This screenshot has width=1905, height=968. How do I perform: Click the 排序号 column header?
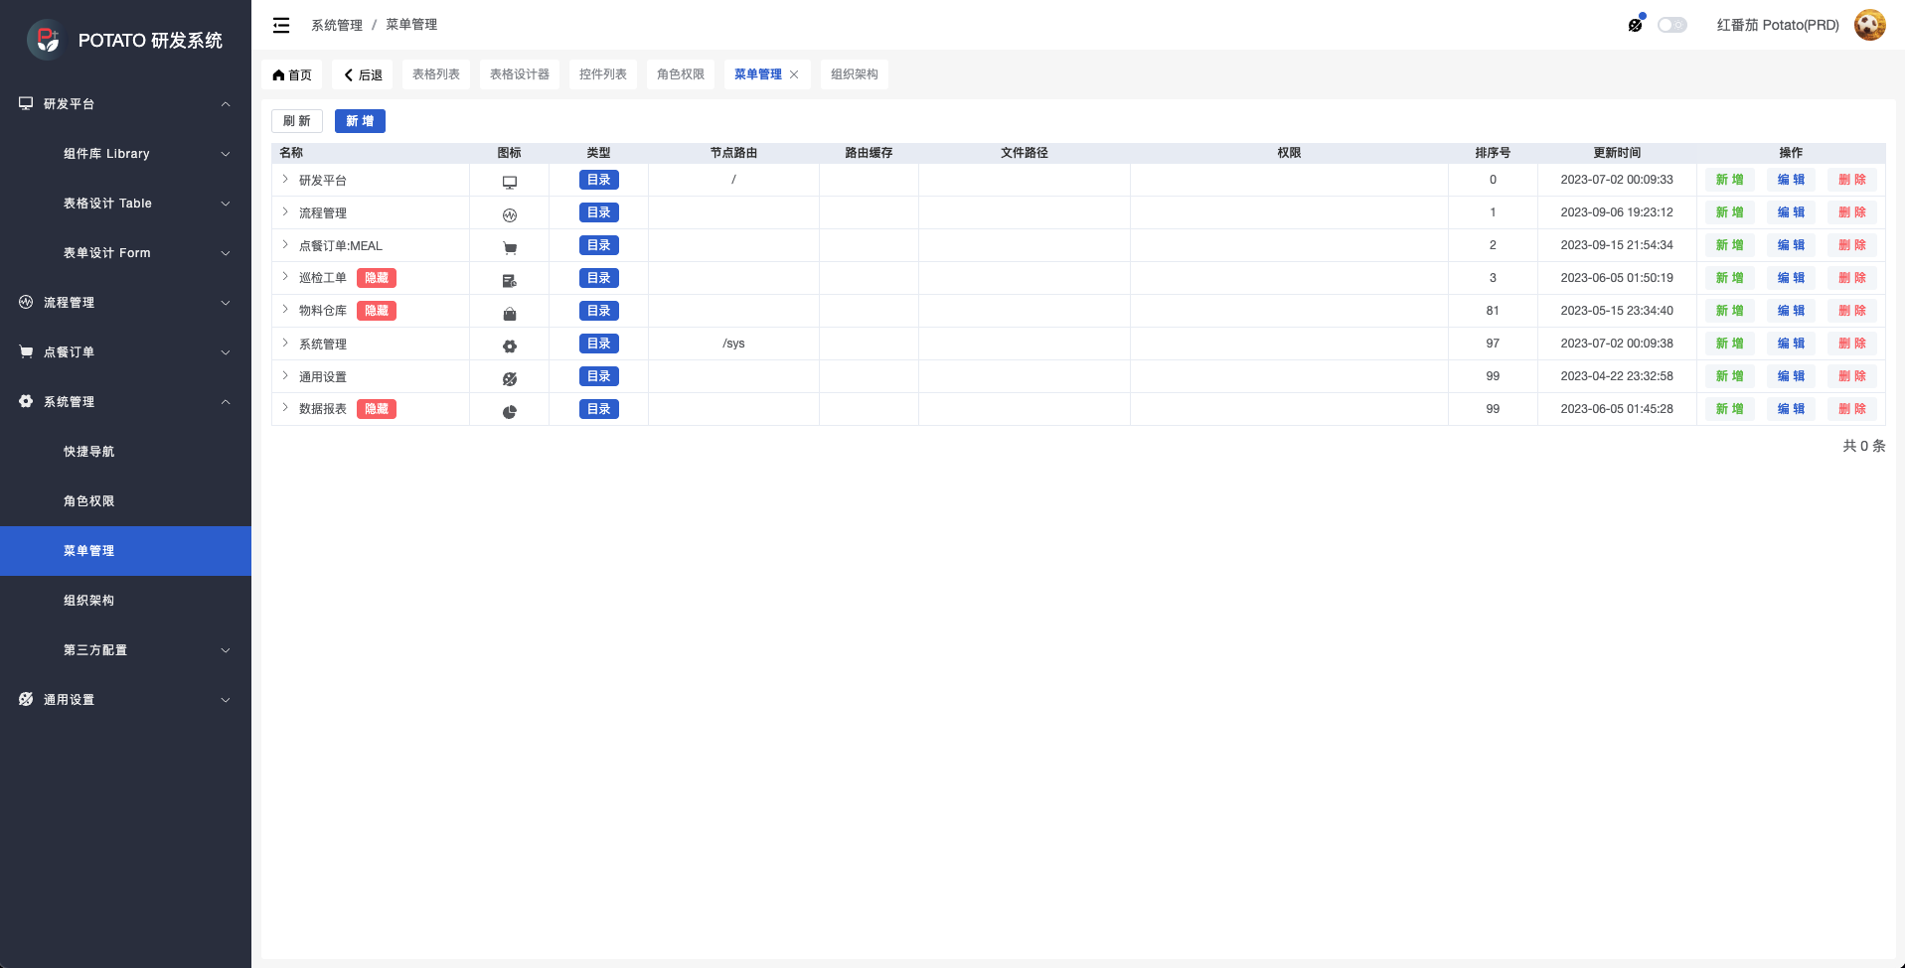tap(1493, 153)
